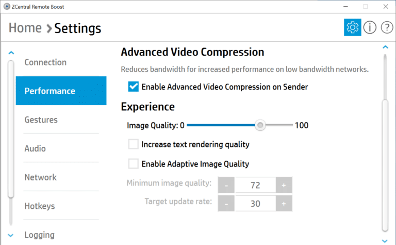Open the Hotkeys settings section
The width and height of the screenshot is (396, 245).
point(40,206)
